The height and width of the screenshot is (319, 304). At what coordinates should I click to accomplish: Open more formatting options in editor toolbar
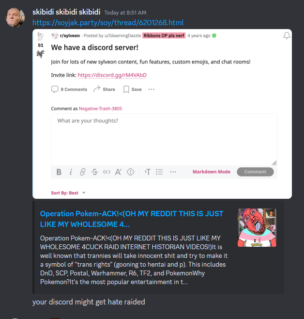click(173, 172)
